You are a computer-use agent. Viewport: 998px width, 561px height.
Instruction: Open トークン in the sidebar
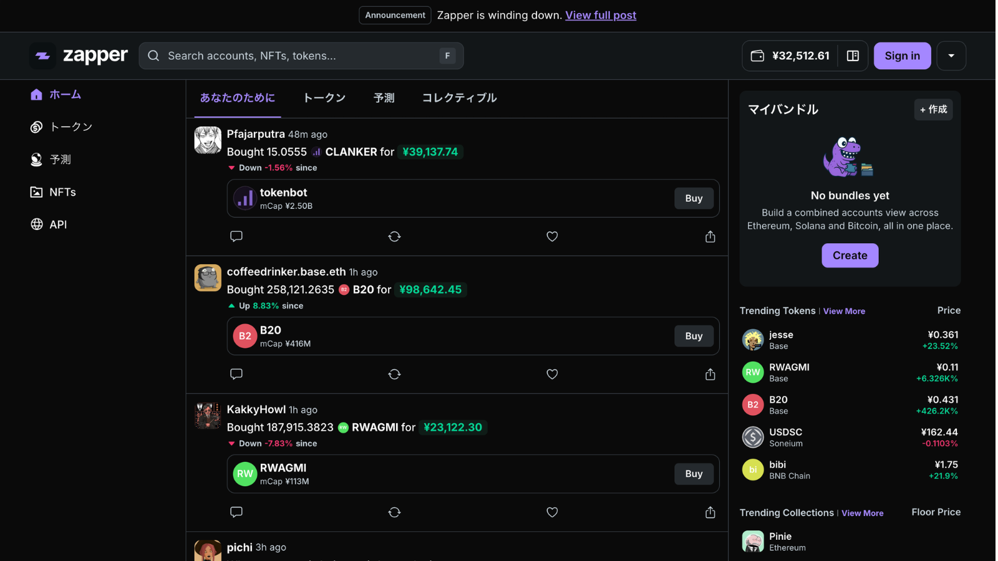coord(62,127)
